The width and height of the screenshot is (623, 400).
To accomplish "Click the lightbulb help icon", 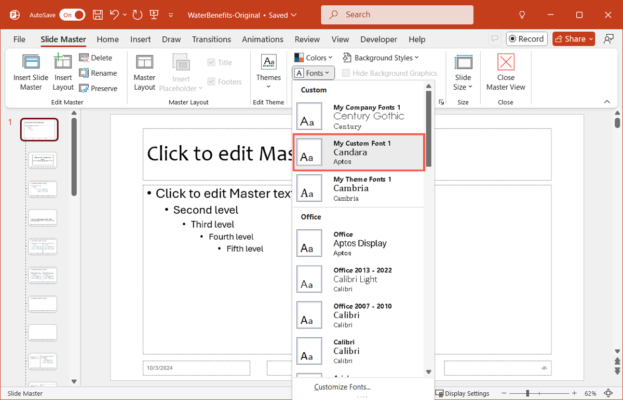I will pyautogui.click(x=522, y=15).
